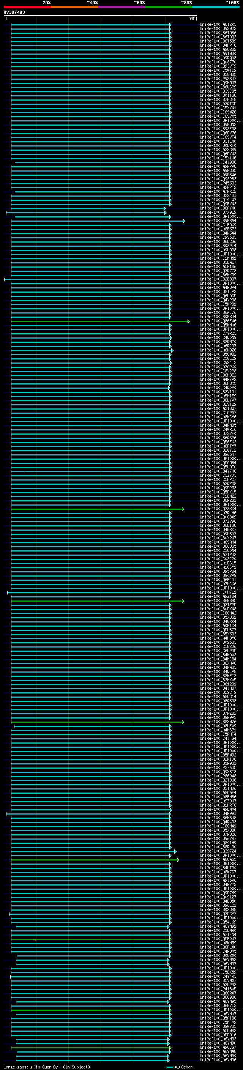This screenshot has height=1070, width=243.
Task: Select hit label UniRef100_A9RQA3
Action: tap(218, 58)
